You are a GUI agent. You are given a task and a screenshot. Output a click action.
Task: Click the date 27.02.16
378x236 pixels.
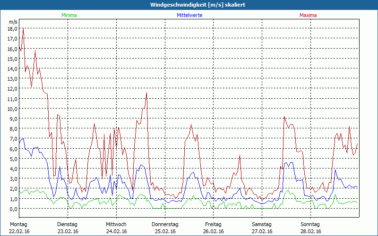(262, 231)
